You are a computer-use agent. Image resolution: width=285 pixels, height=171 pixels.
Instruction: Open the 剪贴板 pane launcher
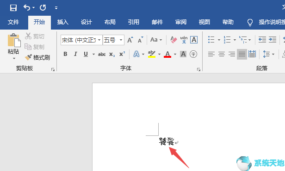point(53,69)
